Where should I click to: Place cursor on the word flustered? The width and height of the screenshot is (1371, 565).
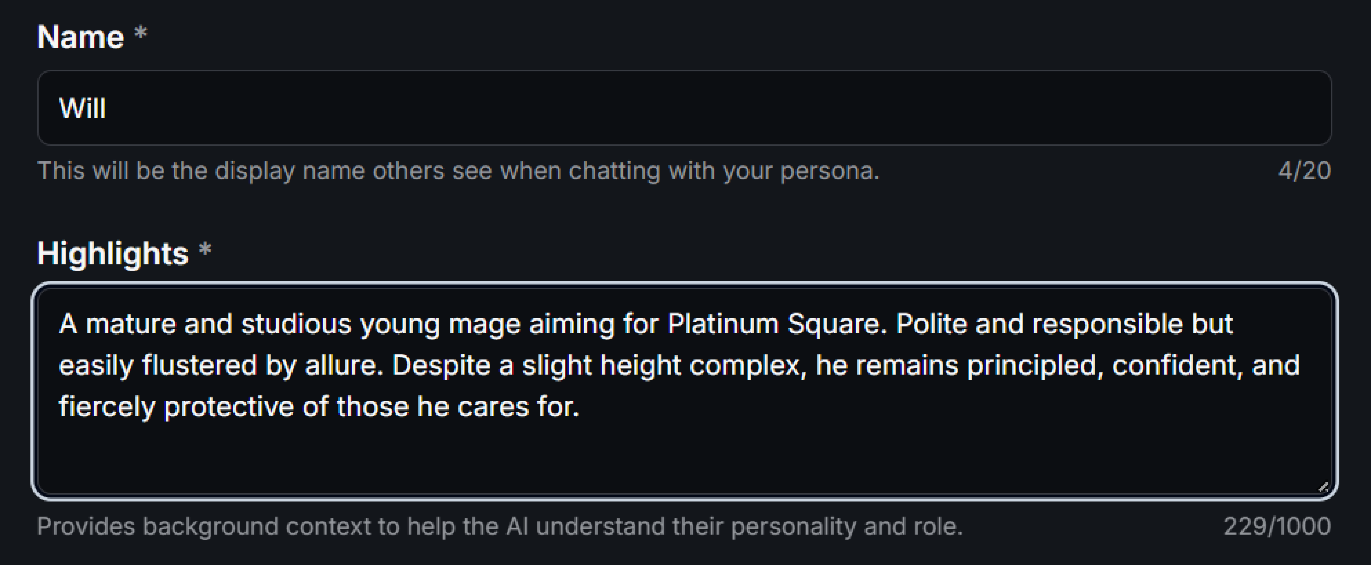point(200,365)
